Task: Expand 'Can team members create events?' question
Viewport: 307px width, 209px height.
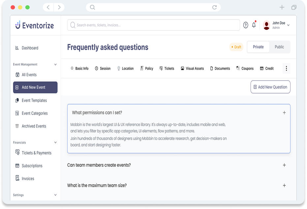Action: pos(284,165)
